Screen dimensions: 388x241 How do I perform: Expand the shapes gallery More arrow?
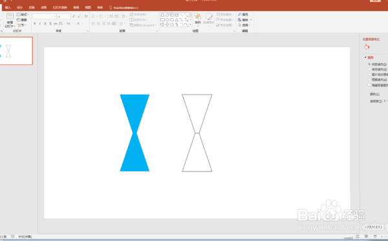[x=190, y=24]
